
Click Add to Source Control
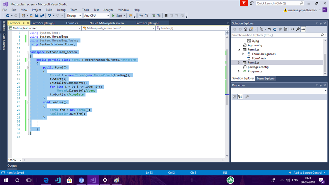click(307, 173)
